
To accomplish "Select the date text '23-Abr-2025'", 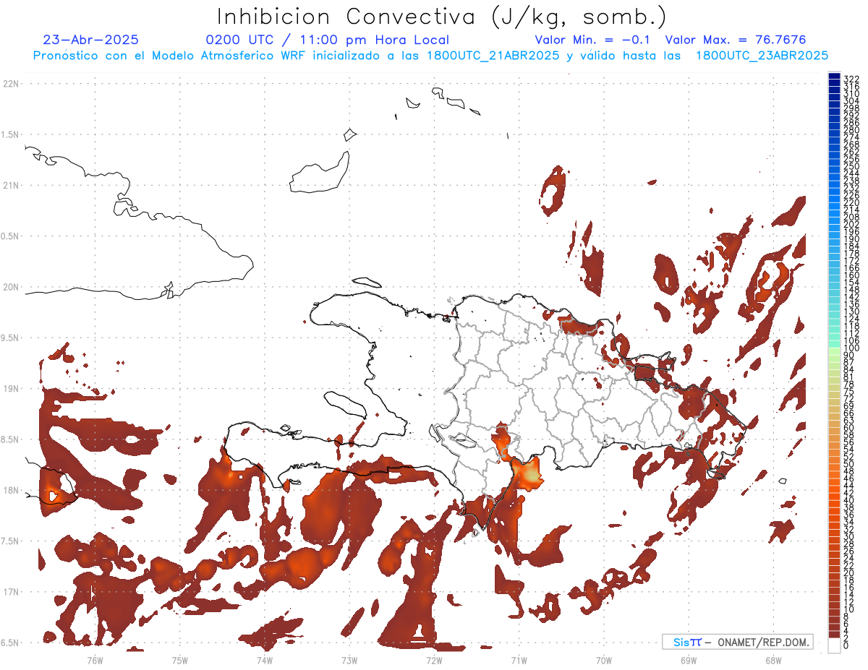I will click(91, 40).
